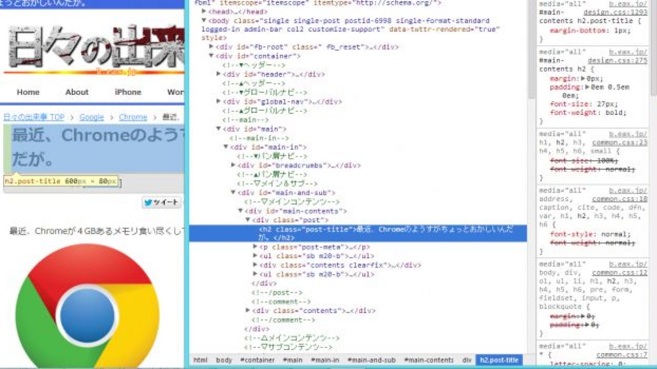Select #container in the element path bar

[258, 360]
